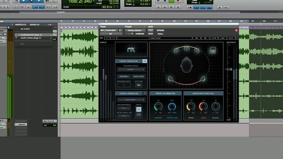Click the Room Ambience AMBIENT knob
This screenshot has height=159, width=283.
click(x=158, y=106)
